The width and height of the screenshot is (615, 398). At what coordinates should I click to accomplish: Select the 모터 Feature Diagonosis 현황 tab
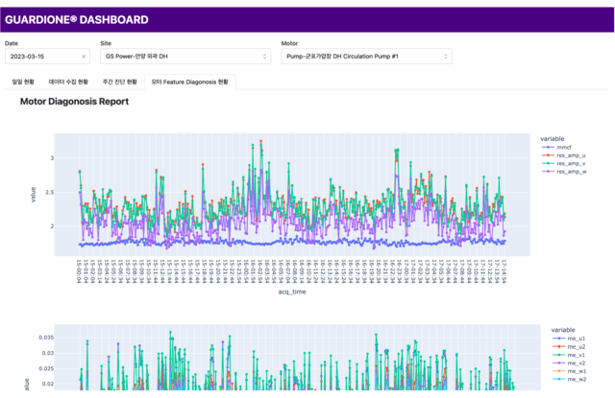coord(190,82)
